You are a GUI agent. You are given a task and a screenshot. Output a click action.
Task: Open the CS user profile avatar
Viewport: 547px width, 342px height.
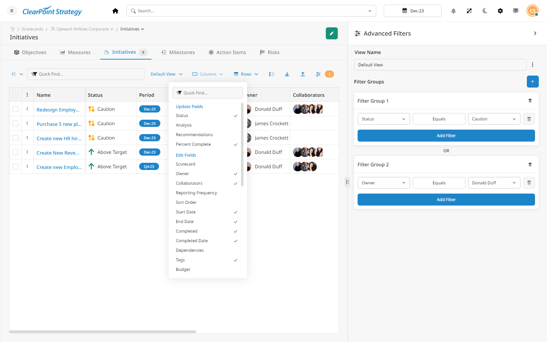coord(532,11)
